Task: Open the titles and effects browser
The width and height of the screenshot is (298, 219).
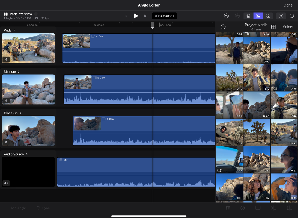Action: point(268,16)
